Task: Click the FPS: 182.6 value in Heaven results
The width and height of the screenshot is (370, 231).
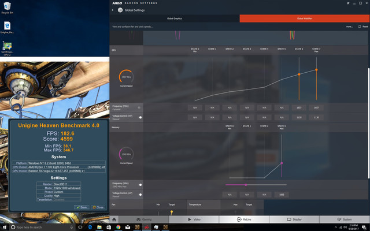Action: 61,133
